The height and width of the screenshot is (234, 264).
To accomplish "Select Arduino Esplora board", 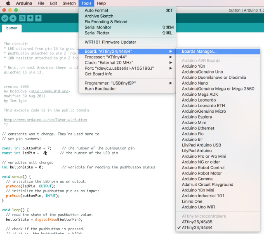I will coord(218,117).
